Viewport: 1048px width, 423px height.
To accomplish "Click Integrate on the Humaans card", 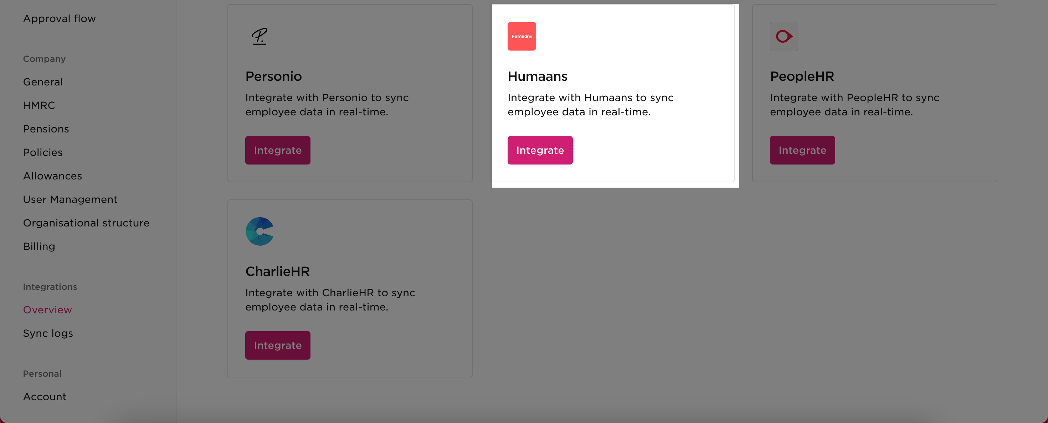I will pyautogui.click(x=540, y=150).
